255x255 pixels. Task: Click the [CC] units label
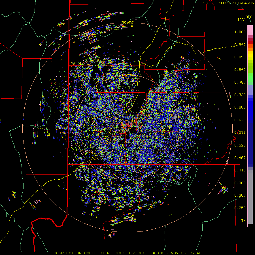[x=242, y=20]
